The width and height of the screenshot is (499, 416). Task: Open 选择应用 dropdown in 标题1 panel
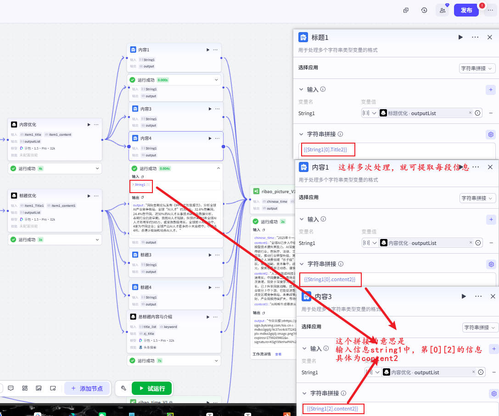[x=477, y=68]
